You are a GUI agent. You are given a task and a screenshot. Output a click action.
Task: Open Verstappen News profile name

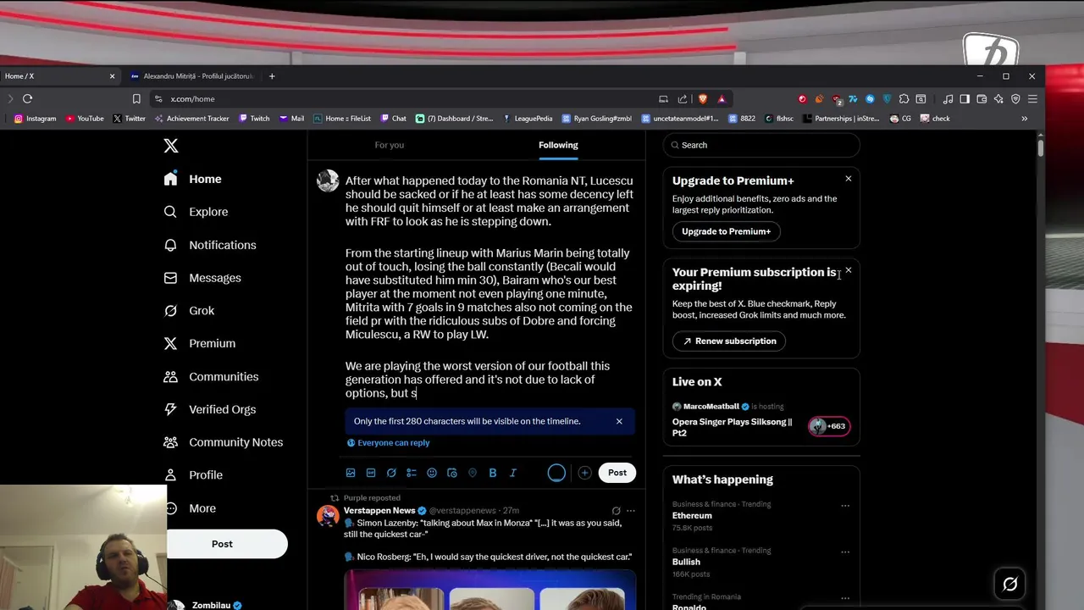click(379, 511)
